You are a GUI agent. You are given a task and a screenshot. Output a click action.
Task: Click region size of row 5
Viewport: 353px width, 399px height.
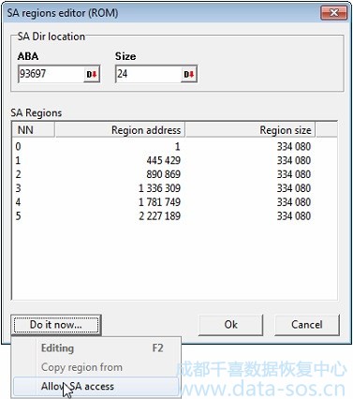294,216
